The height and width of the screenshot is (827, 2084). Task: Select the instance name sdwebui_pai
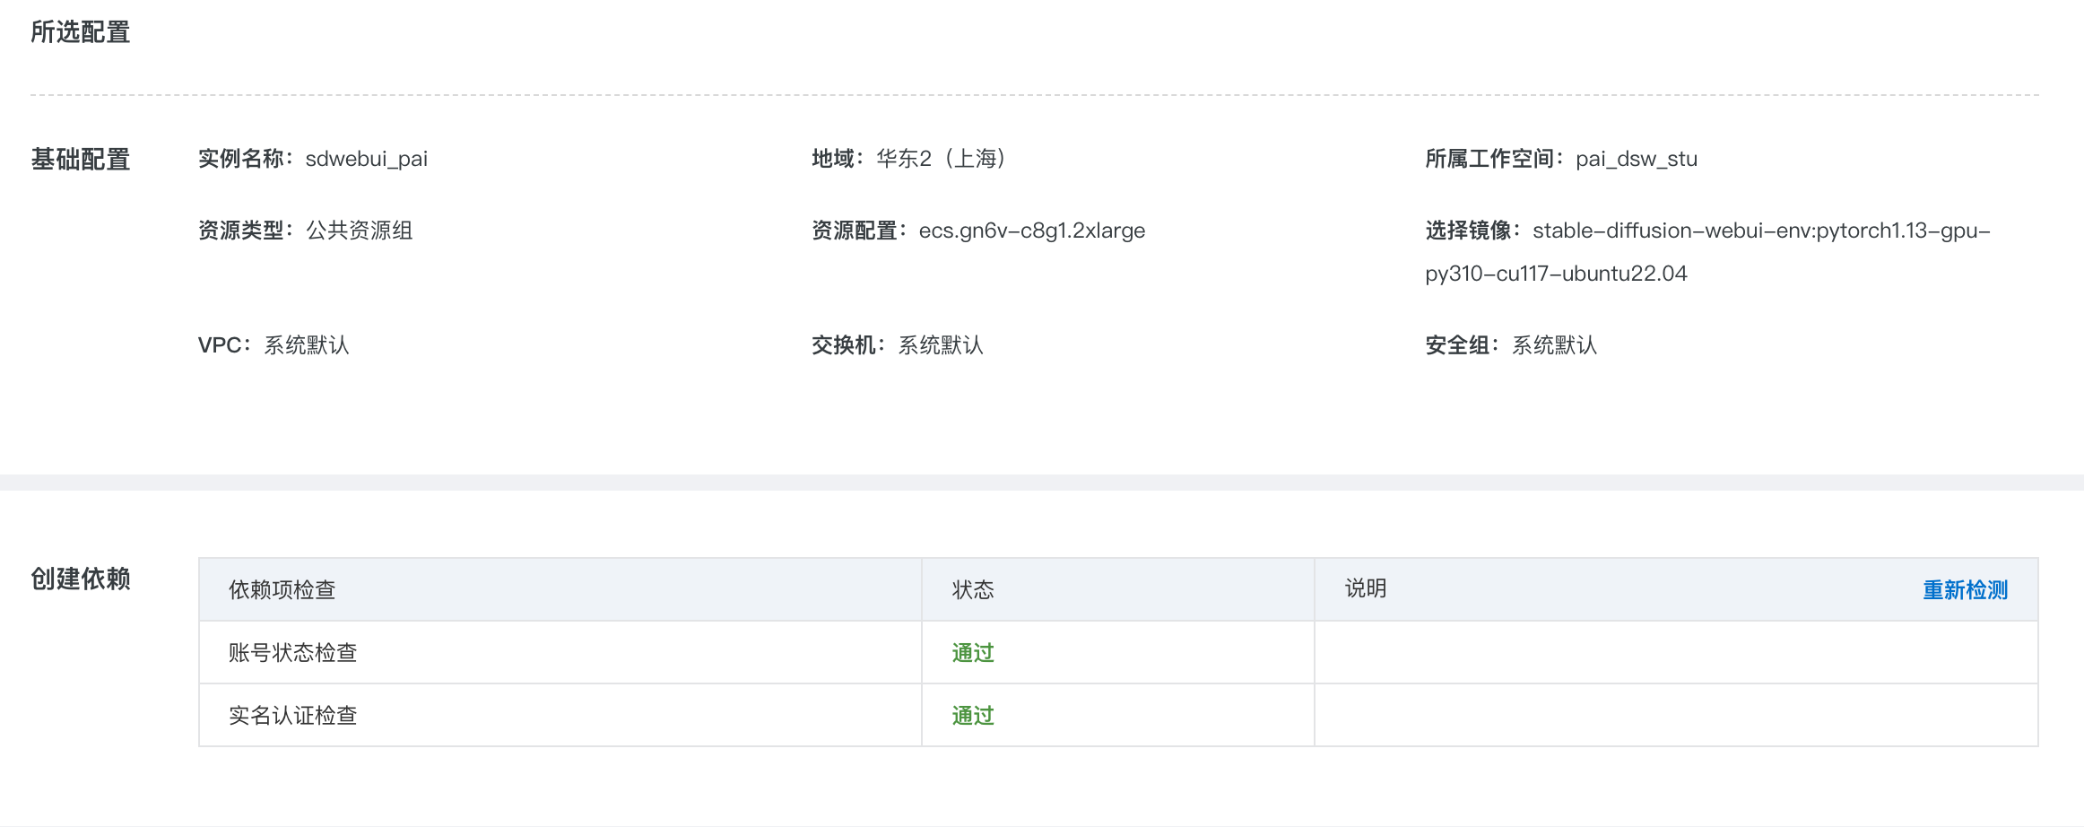(367, 159)
